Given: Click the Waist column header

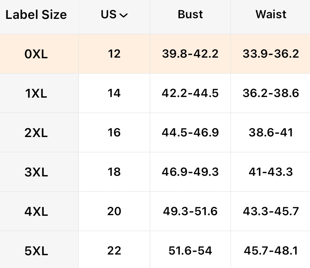Looking at the screenshot, I should click(271, 14).
